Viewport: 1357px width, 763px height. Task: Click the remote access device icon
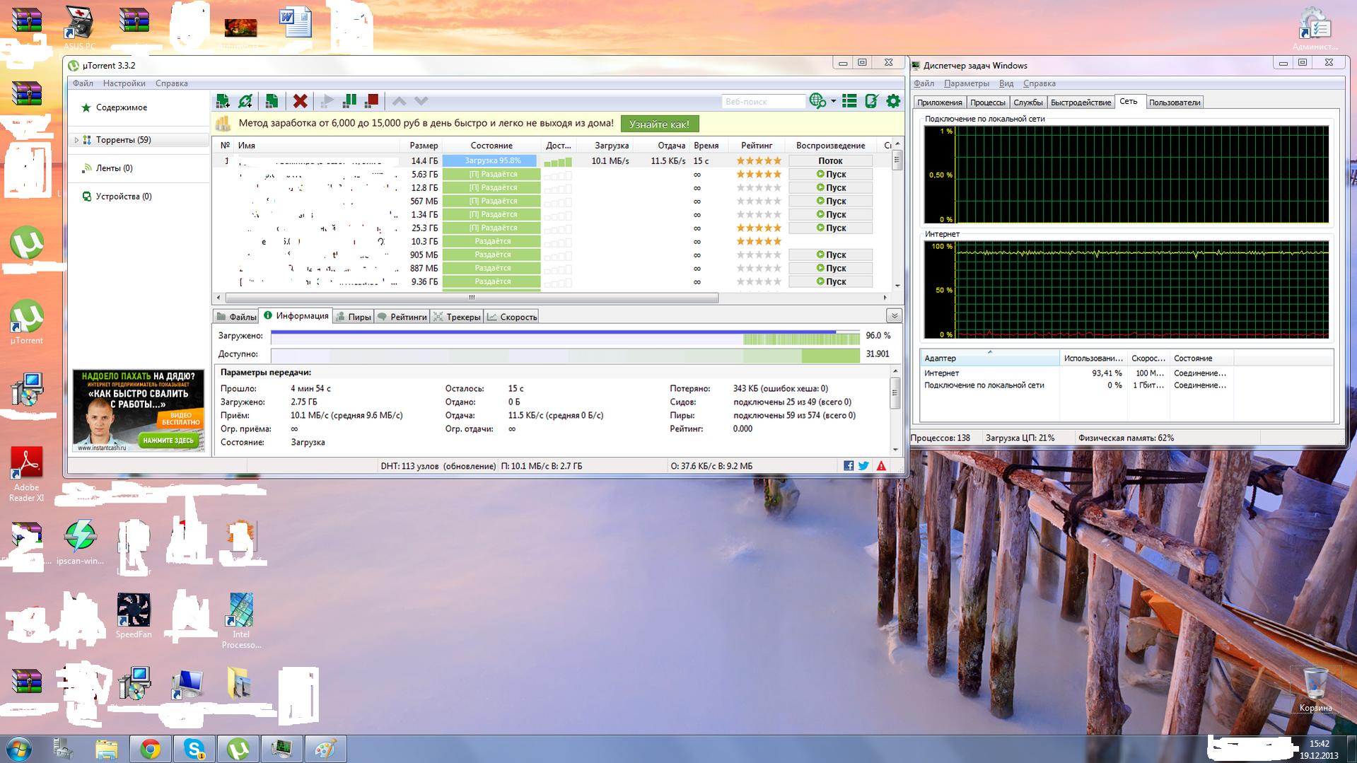click(x=871, y=101)
